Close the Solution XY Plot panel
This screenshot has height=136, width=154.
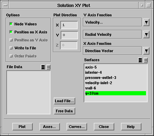tap(104, 127)
